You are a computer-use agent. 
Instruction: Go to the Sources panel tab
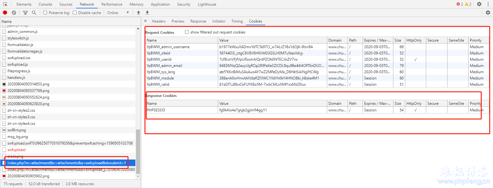click(66, 4)
